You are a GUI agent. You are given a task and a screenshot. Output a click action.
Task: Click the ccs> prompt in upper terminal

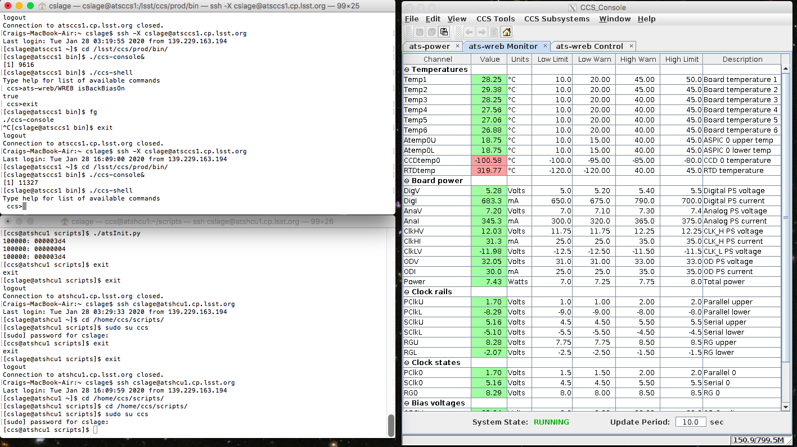coord(14,206)
